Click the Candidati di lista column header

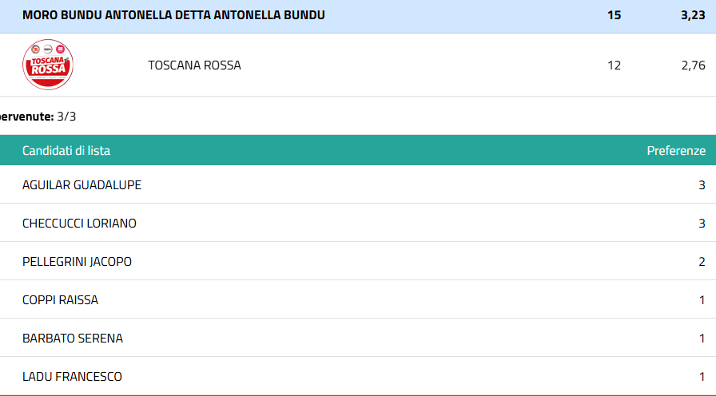(66, 150)
